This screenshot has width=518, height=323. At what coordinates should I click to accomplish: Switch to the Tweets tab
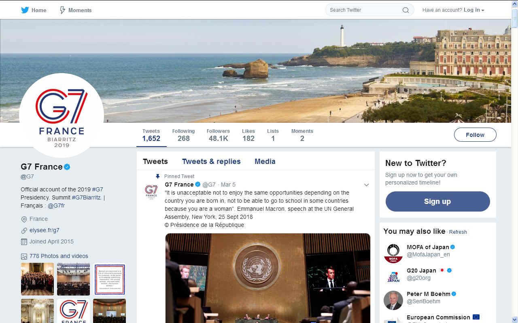click(155, 161)
